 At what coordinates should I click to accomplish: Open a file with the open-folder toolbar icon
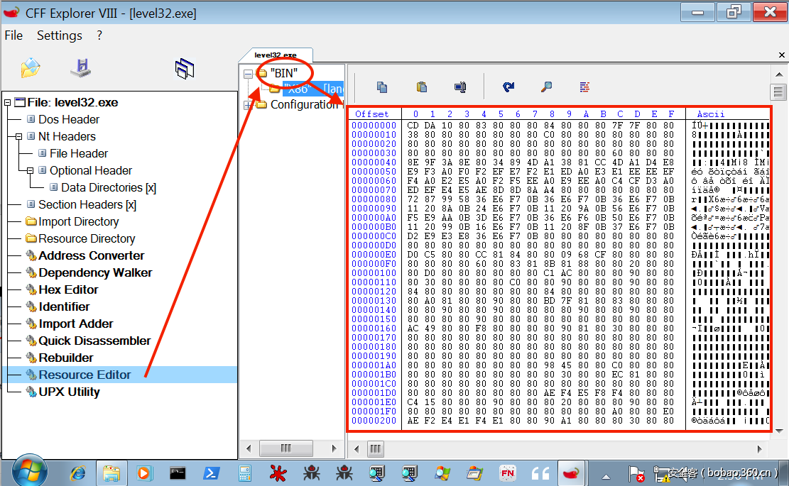(30, 66)
